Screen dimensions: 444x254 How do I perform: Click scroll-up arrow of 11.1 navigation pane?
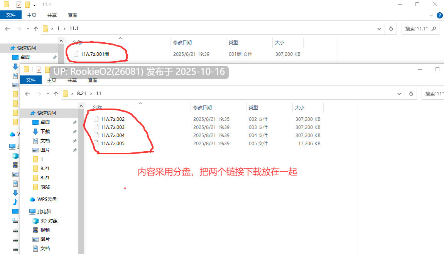[x=61, y=41]
